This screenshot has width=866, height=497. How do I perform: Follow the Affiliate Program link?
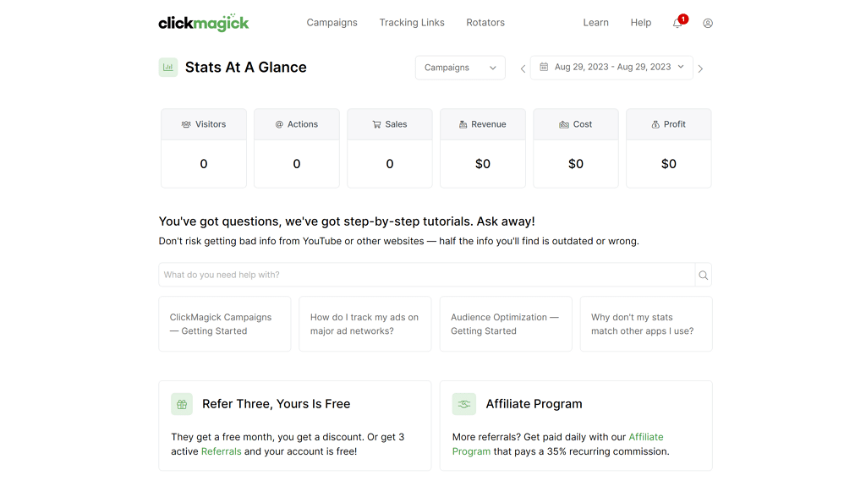point(558,444)
